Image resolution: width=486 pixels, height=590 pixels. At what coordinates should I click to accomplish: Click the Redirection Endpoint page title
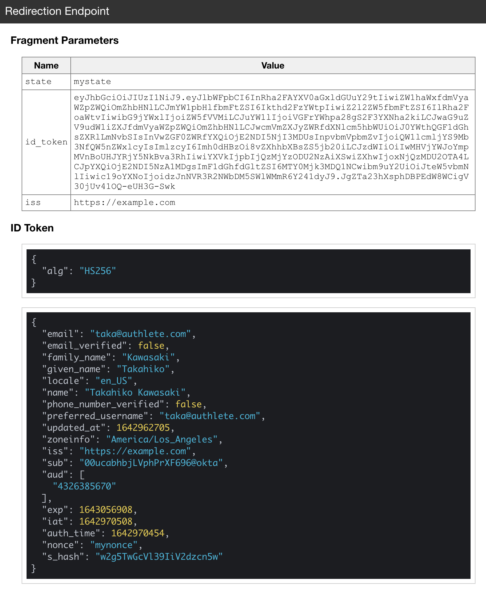tap(57, 11)
